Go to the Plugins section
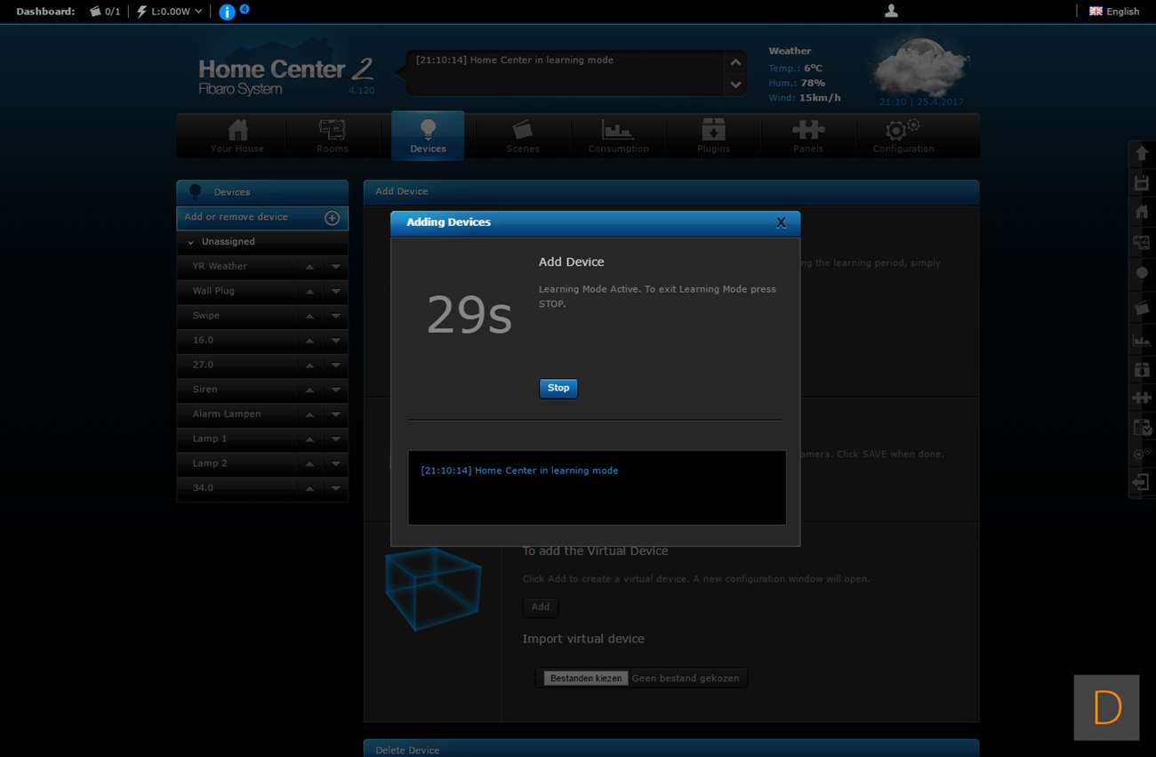Image resolution: width=1156 pixels, height=757 pixels. [713, 136]
